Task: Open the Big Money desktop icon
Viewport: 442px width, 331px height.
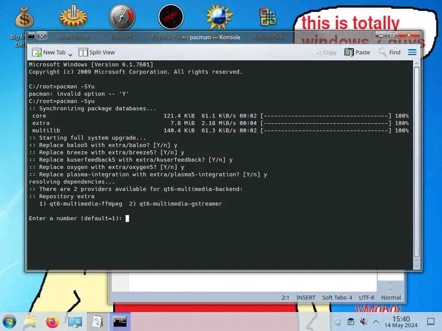Action: (24, 18)
